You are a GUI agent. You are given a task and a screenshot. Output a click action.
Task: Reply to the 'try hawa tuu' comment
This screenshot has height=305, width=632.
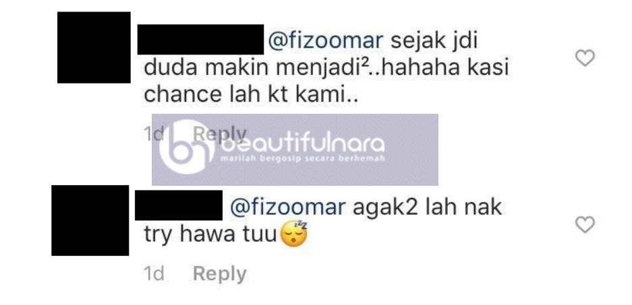(220, 274)
